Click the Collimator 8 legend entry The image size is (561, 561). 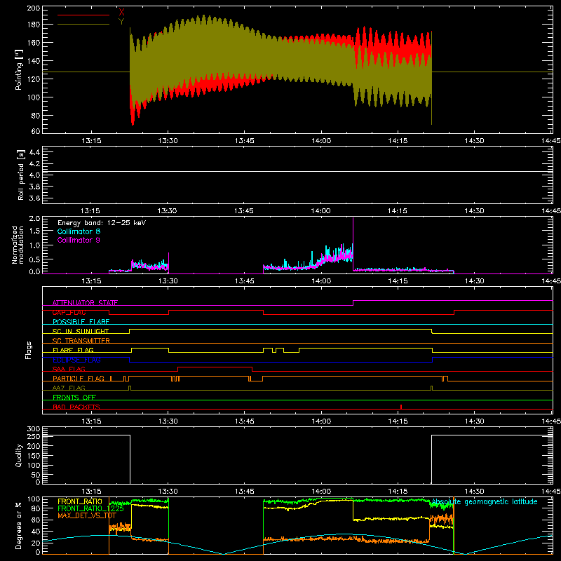79,231
